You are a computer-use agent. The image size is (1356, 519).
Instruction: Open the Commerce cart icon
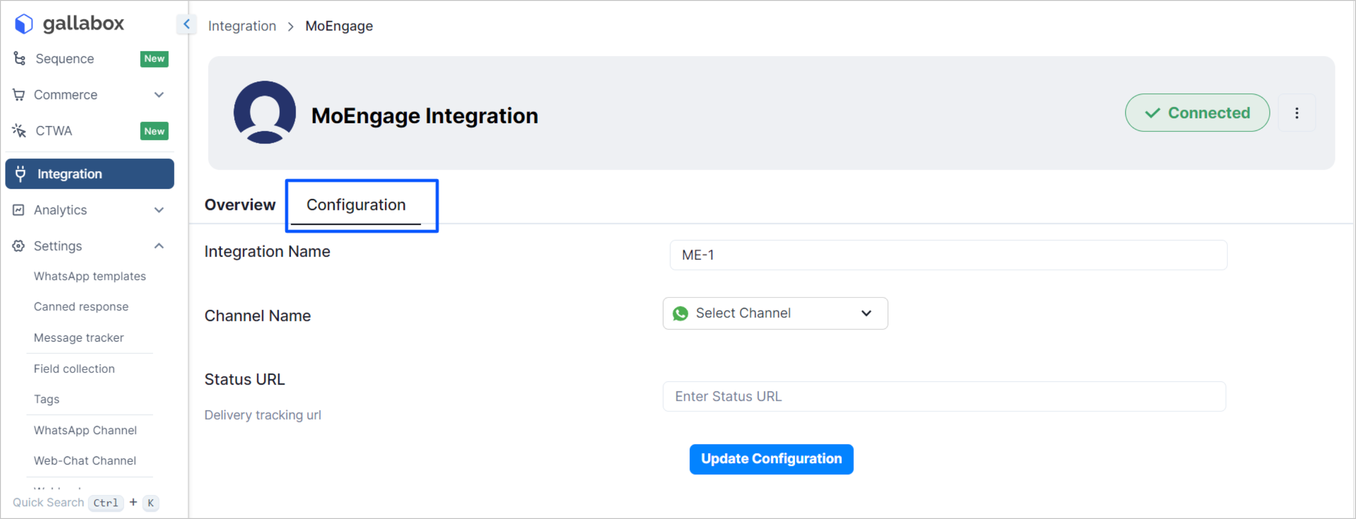19,95
